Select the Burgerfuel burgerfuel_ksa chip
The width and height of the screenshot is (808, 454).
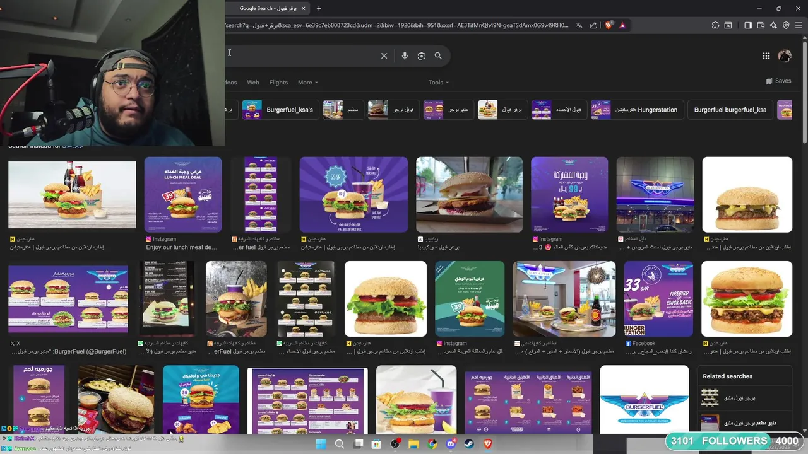click(x=730, y=110)
